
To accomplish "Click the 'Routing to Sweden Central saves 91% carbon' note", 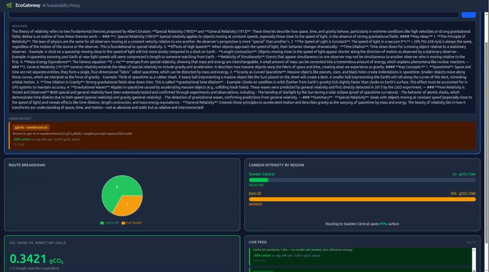I will click(362, 224).
